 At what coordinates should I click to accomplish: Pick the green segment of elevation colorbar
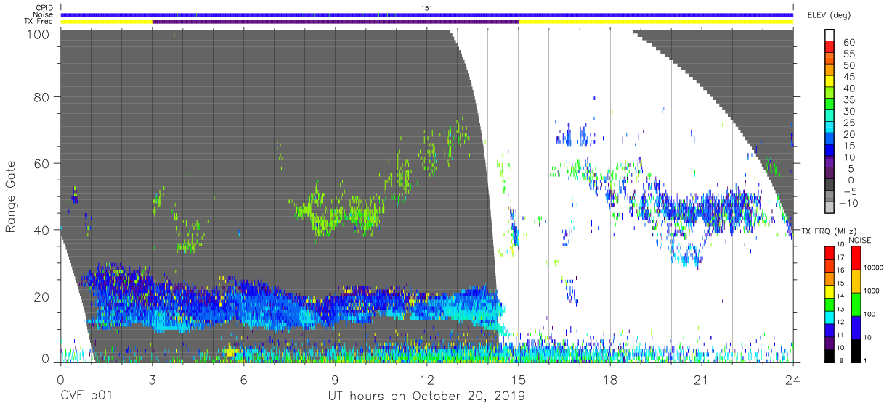(x=831, y=105)
